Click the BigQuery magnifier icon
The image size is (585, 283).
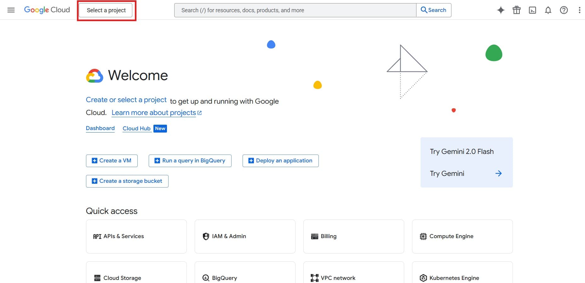pyautogui.click(x=206, y=278)
